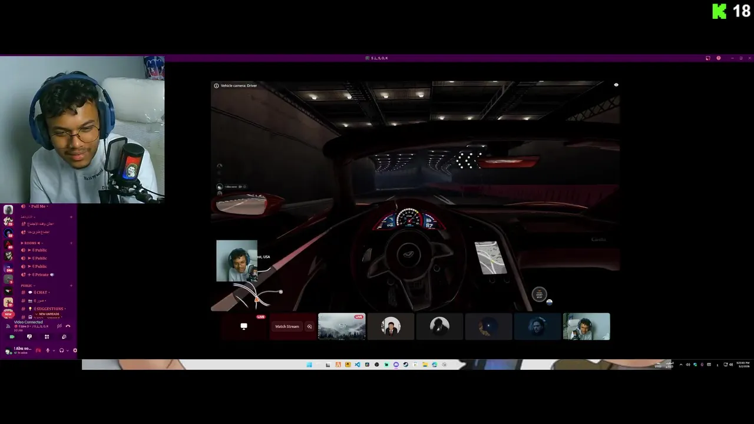Open the soundboard
754x424 pixels.
click(x=64, y=337)
